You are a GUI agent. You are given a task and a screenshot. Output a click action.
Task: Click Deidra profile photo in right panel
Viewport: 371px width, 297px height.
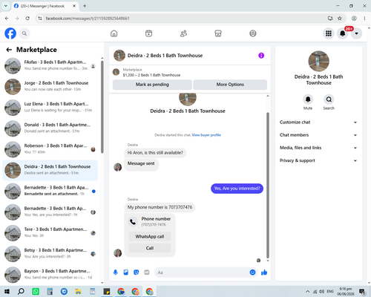(x=318, y=61)
